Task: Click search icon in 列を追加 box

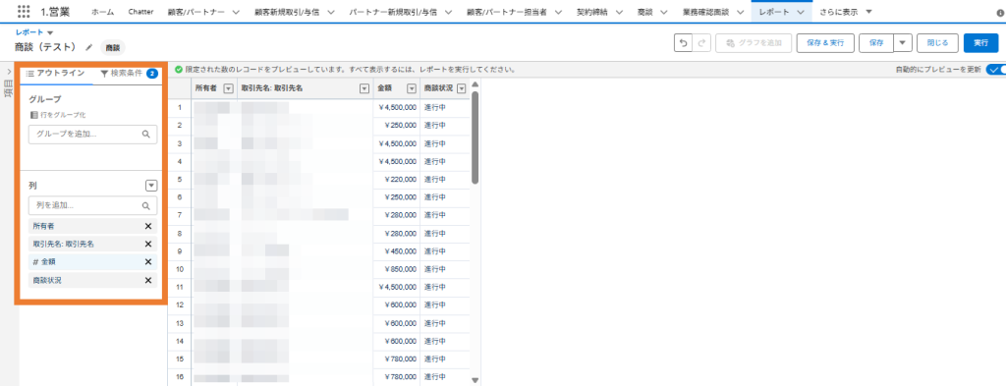Action: click(146, 206)
